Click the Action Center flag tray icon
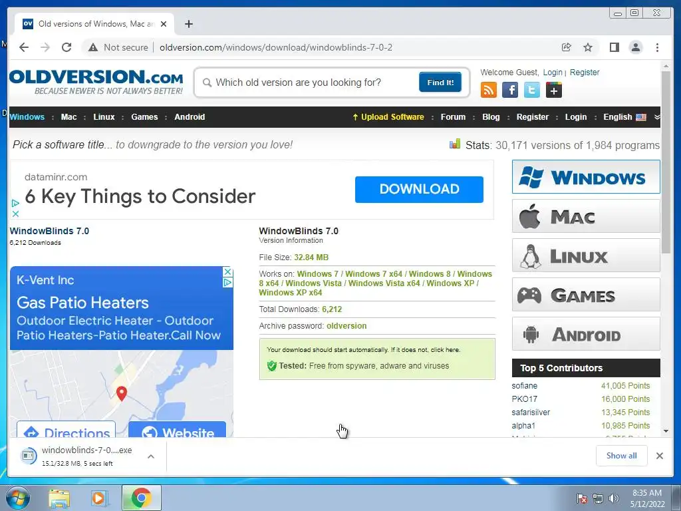This screenshot has height=511, width=681. click(x=581, y=498)
